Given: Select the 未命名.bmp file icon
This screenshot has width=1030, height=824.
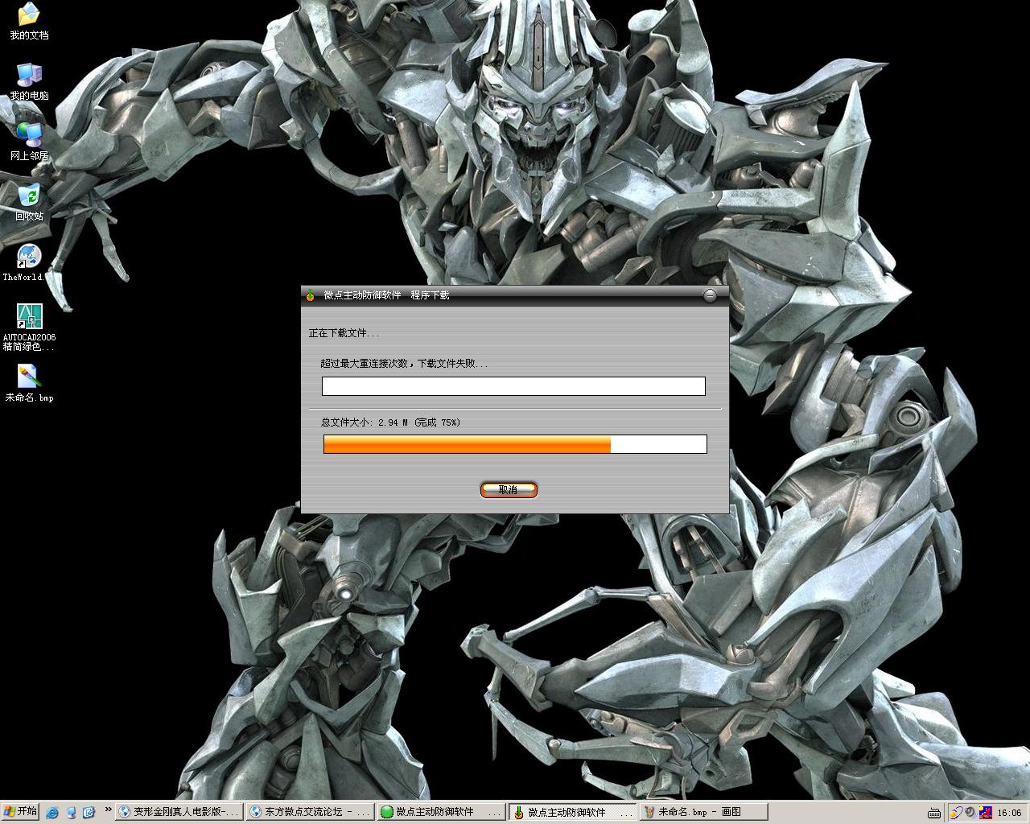Looking at the screenshot, I should 29,384.
